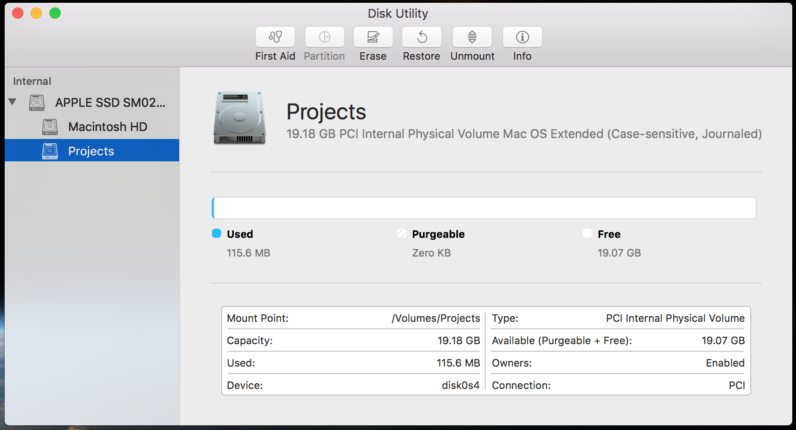The width and height of the screenshot is (796, 430).
Task: Zoom the Disk Utility window
Action: (55, 13)
